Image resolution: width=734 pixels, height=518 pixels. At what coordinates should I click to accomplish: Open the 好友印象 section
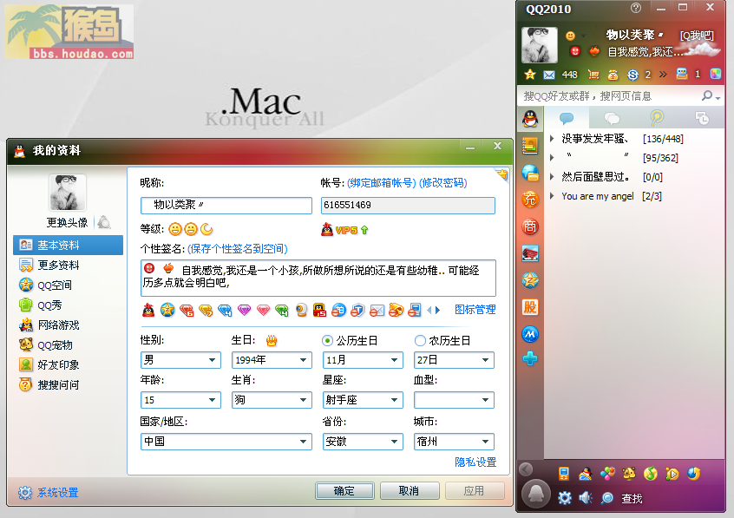[x=49, y=364]
